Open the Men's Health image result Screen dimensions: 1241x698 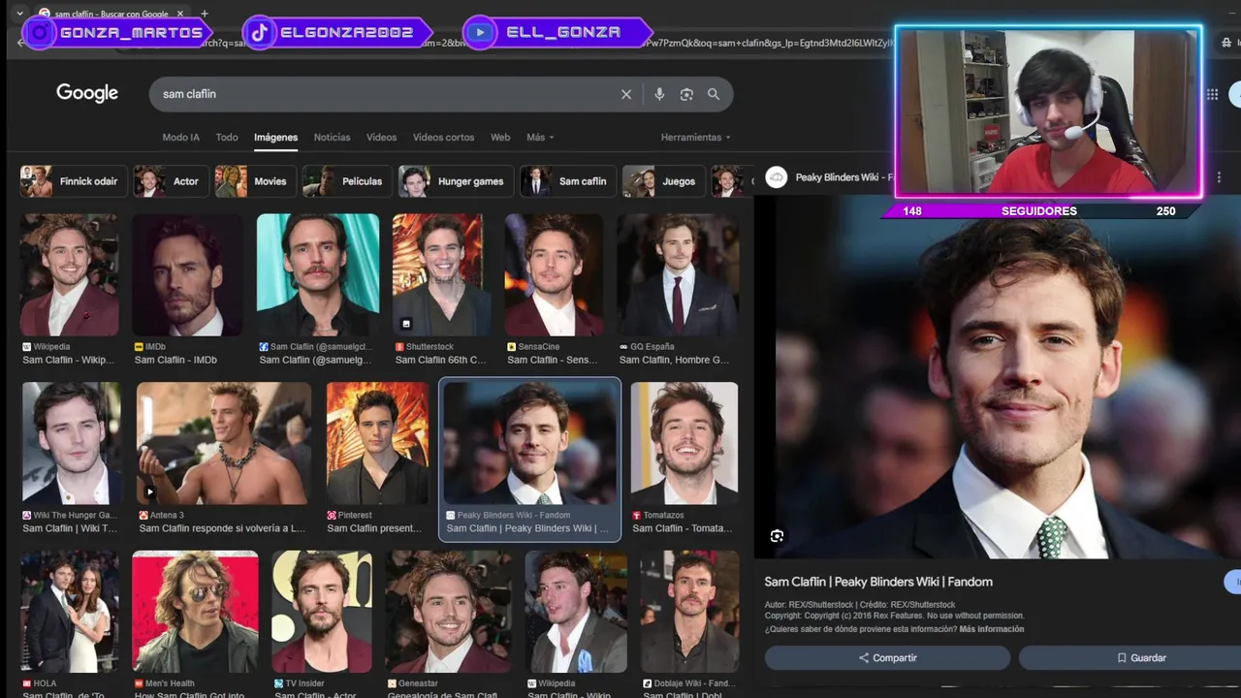coord(195,612)
